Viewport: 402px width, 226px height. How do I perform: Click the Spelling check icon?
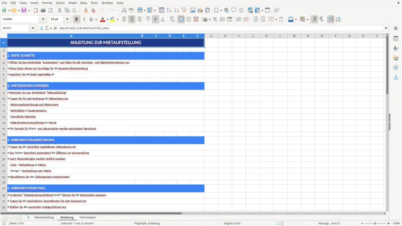tap(131, 10)
